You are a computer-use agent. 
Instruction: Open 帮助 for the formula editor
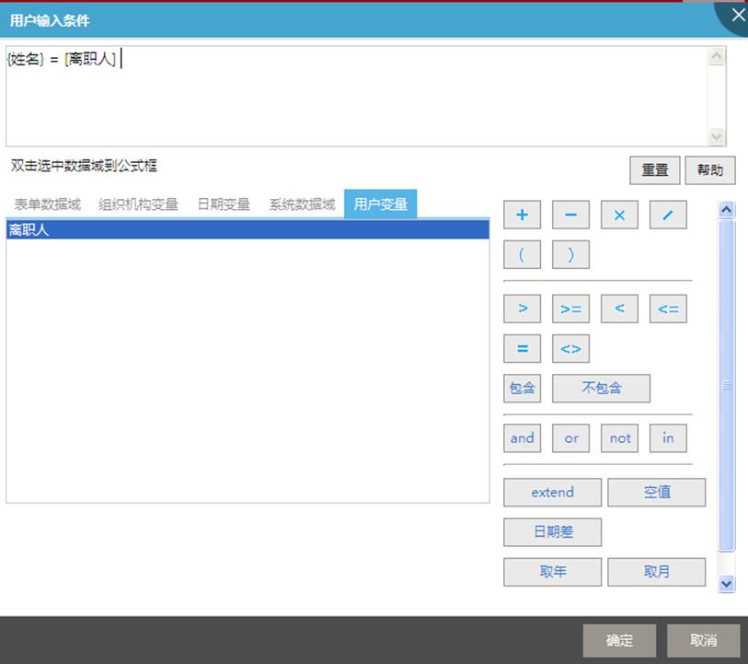click(x=709, y=170)
